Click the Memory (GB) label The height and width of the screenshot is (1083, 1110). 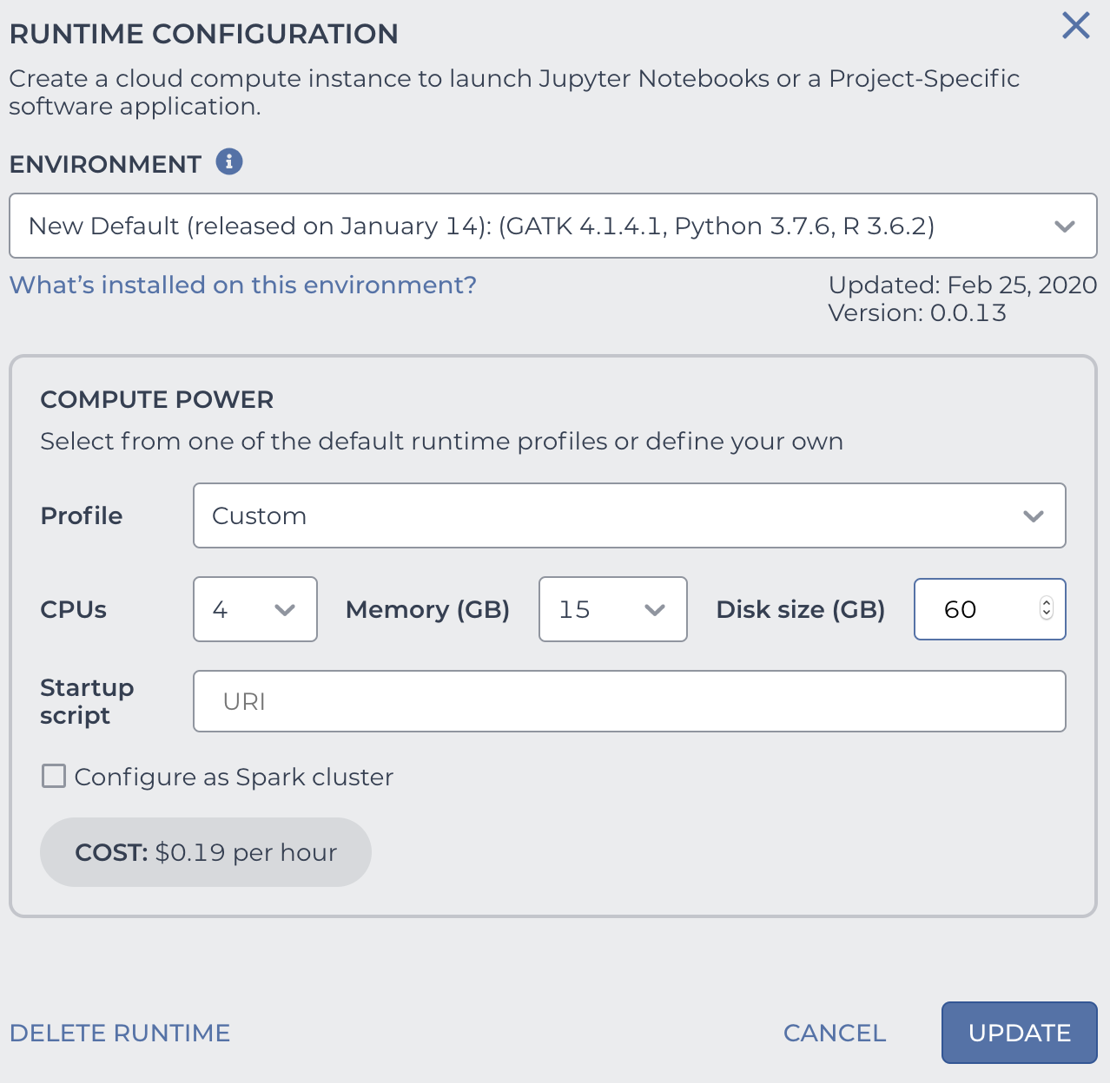tap(427, 609)
